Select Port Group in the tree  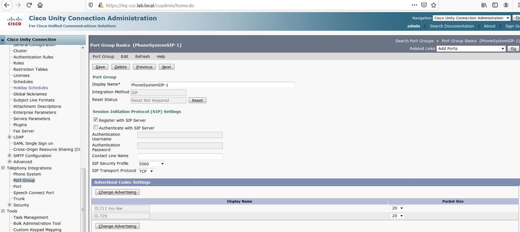pos(24,181)
